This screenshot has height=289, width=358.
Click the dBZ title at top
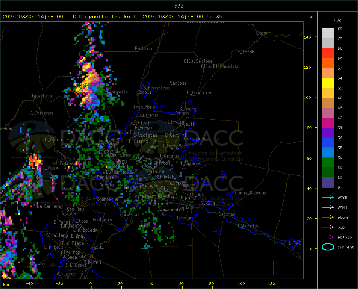click(x=179, y=6)
